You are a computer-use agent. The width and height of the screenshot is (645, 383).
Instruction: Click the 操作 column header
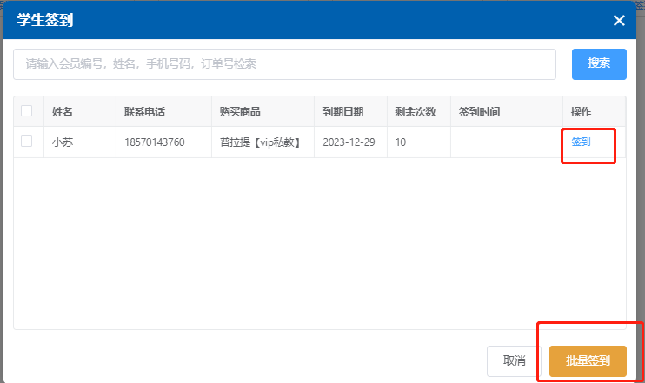tap(581, 112)
